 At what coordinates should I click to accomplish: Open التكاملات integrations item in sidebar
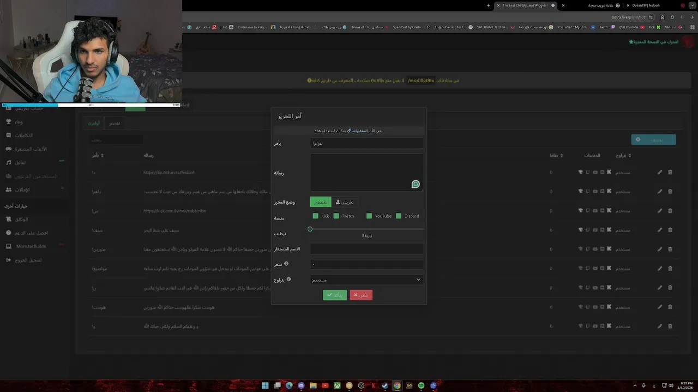tap(20, 135)
